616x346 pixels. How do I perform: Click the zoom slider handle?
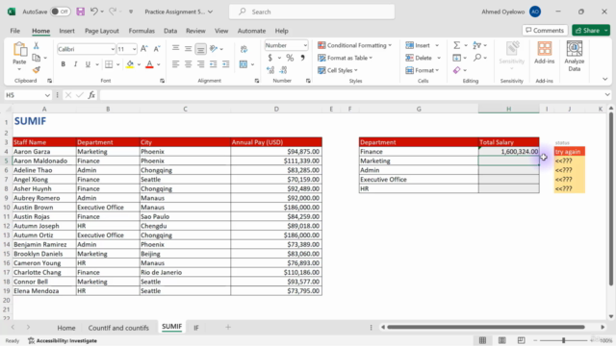563,340
